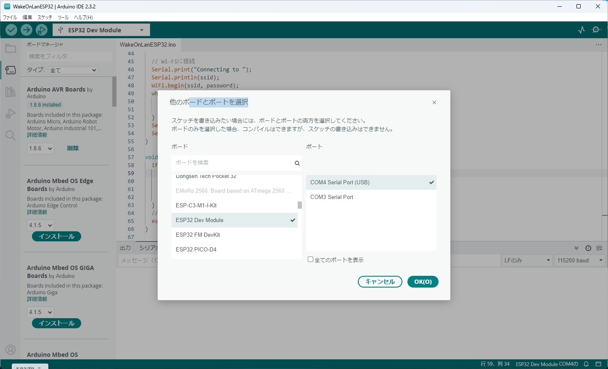This screenshot has height=369, width=608.
Task: Select ESP-C3-M1-I-Kit board
Action: [235, 205]
